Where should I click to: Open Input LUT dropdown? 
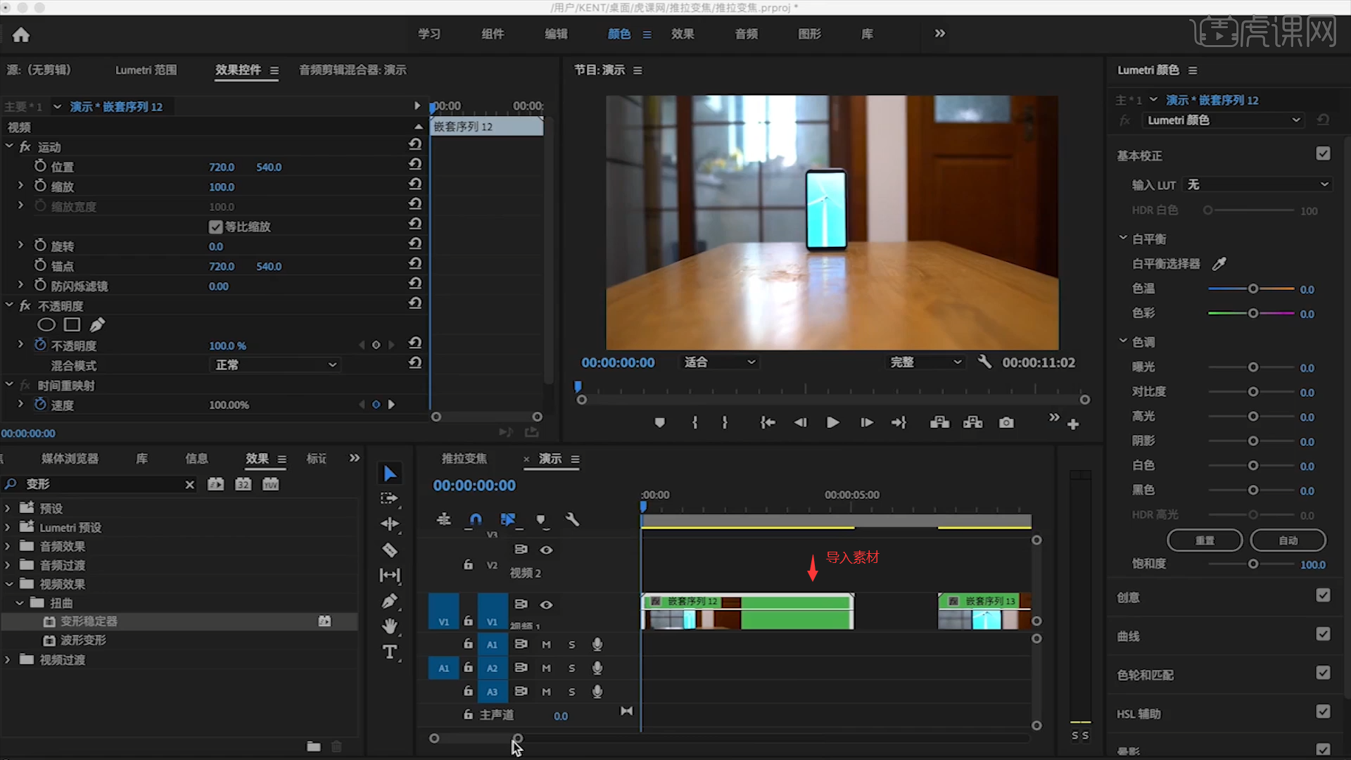pos(1257,184)
